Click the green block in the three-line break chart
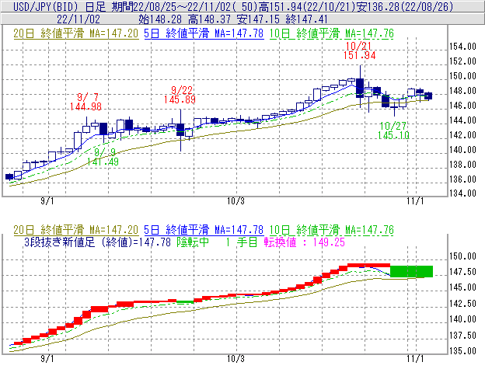 coord(411,271)
